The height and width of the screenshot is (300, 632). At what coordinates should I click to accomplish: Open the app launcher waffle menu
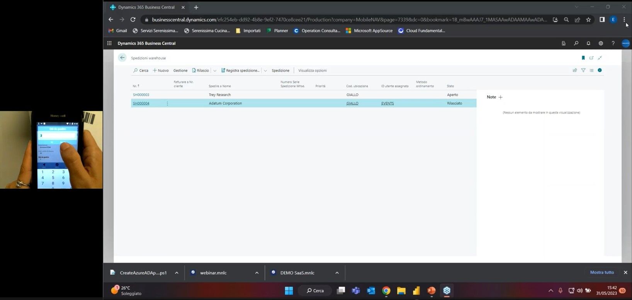pos(109,43)
